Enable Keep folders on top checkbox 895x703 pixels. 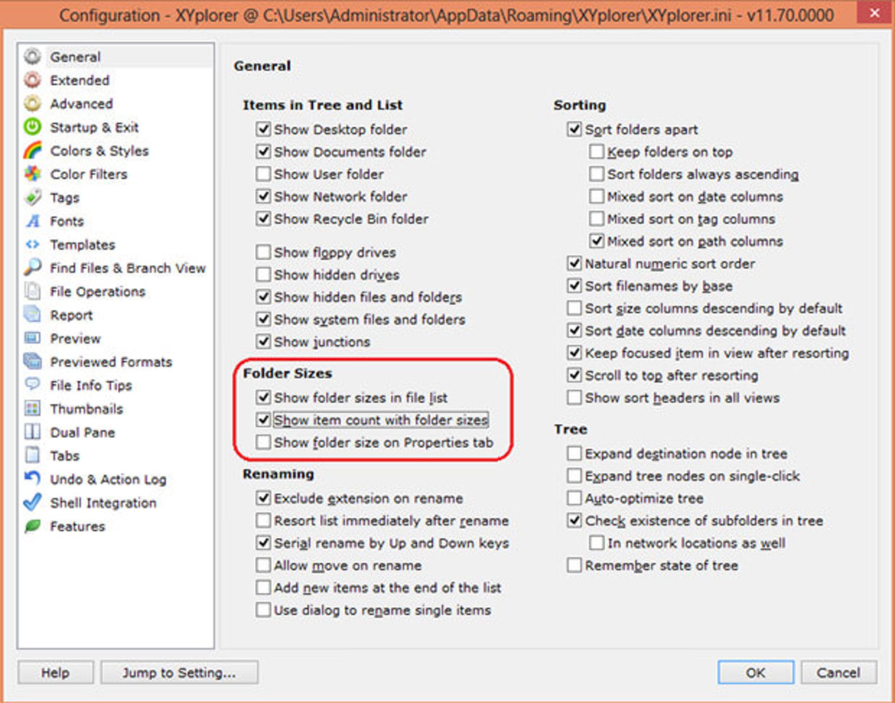(x=597, y=152)
